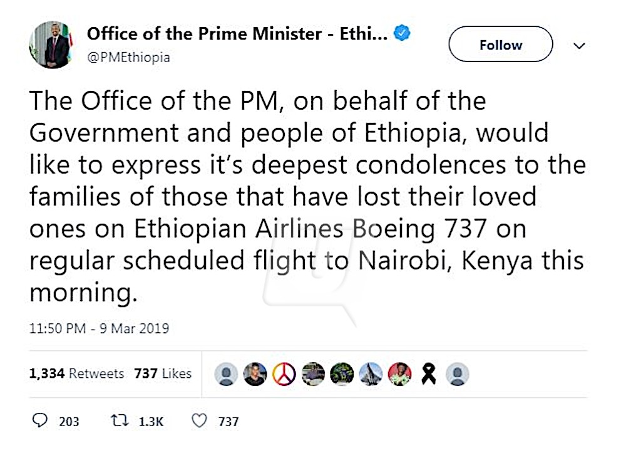Click the 1.3K retweet count
Screen dimensions: 626x460
tap(151, 422)
